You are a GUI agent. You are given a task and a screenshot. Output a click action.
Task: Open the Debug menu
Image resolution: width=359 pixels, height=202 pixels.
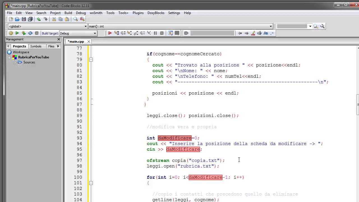point(81,13)
